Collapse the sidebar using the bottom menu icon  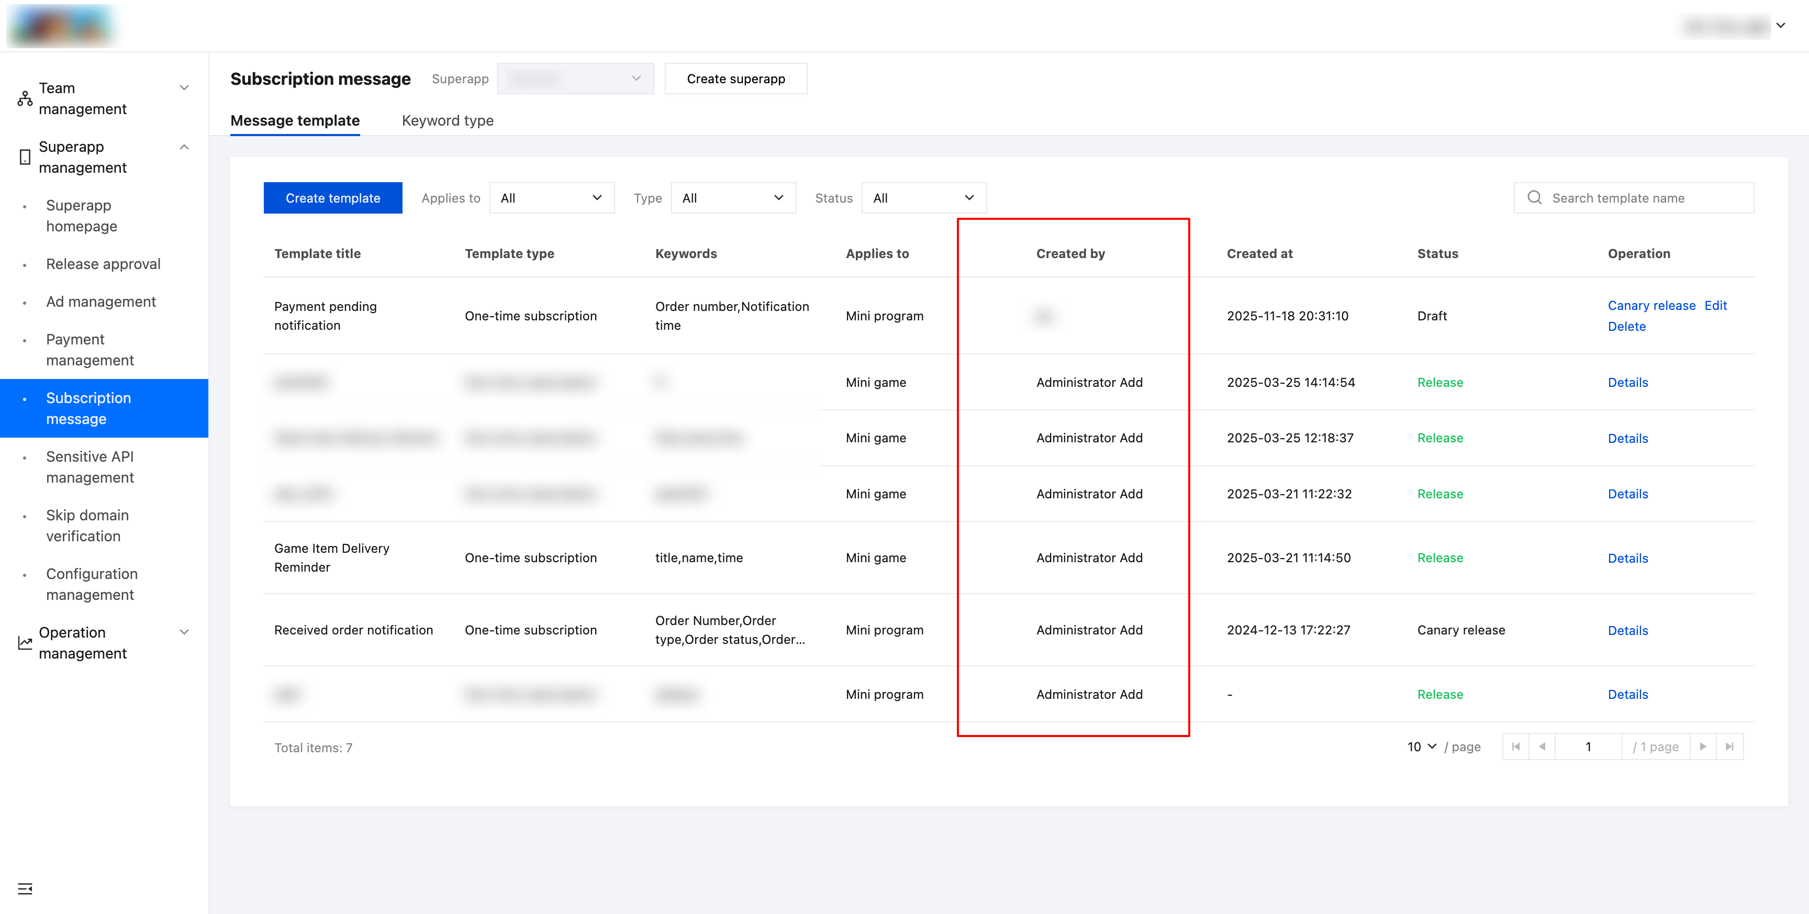click(25, 889)
